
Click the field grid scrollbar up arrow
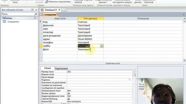point(184,18)
